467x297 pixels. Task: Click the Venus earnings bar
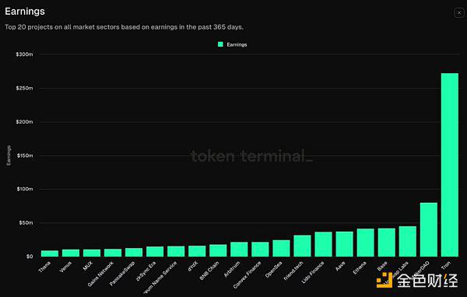point(71,253)
